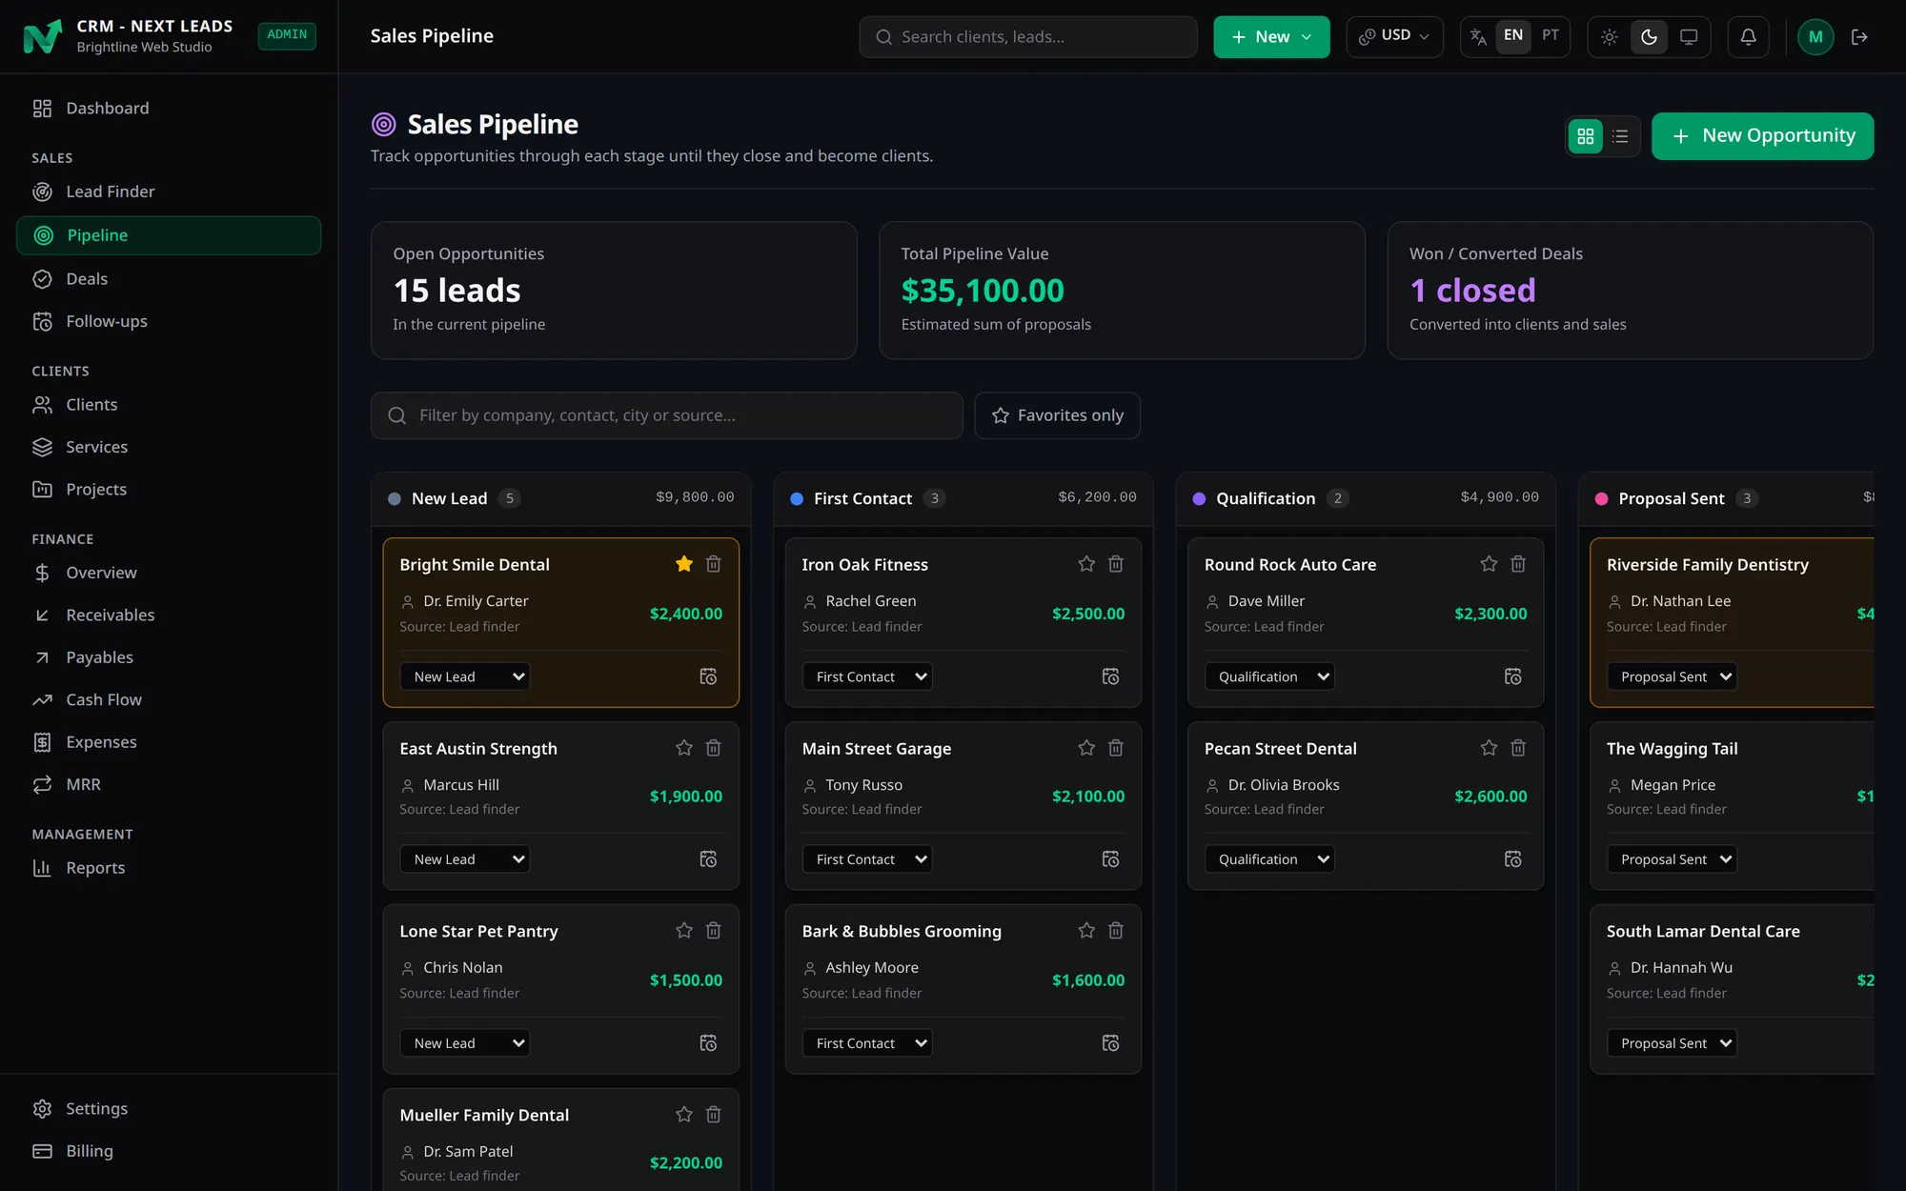Select EN language

1513,36
